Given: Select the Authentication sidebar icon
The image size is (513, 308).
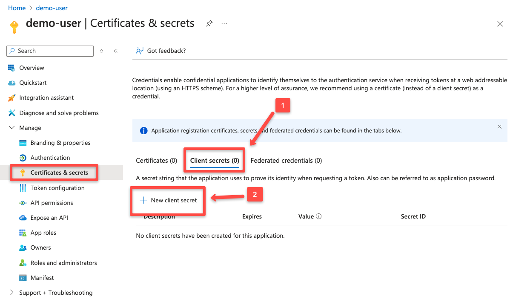Looking at the screenshot, I should (23, 158).
